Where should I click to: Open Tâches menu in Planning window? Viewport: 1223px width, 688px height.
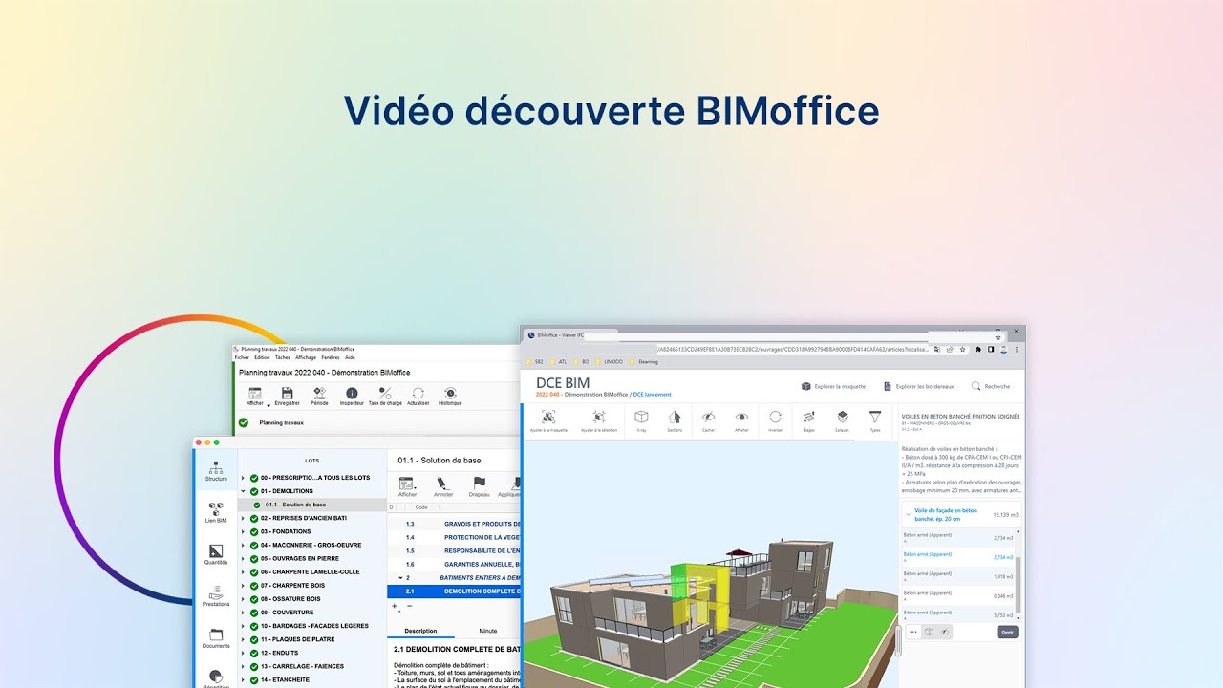(283, 357)
